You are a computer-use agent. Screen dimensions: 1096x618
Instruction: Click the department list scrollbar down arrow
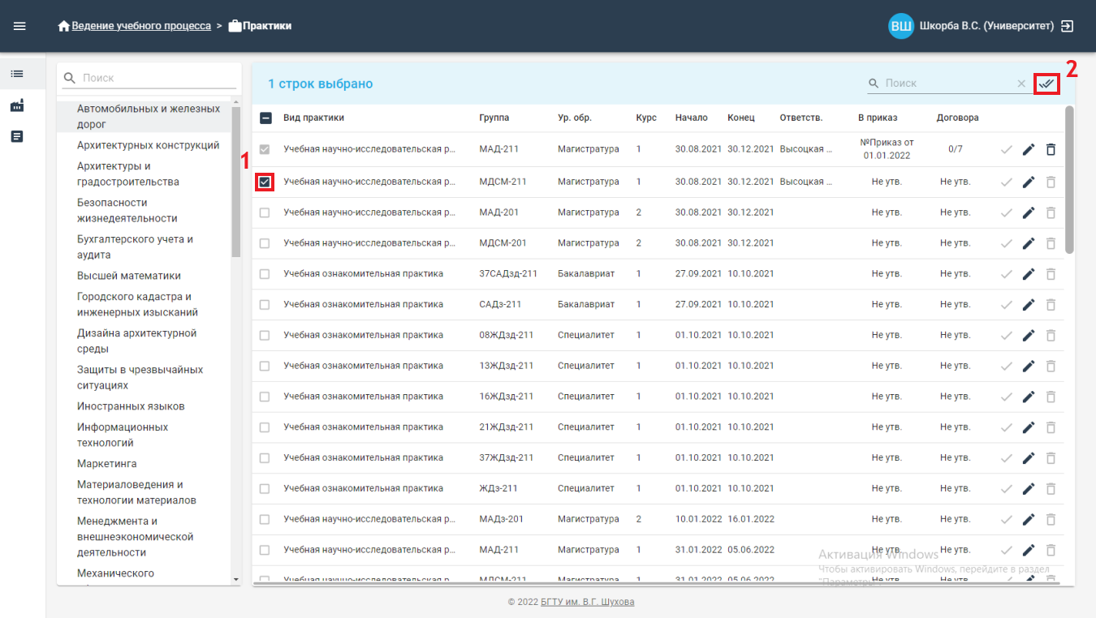point(236,579)
